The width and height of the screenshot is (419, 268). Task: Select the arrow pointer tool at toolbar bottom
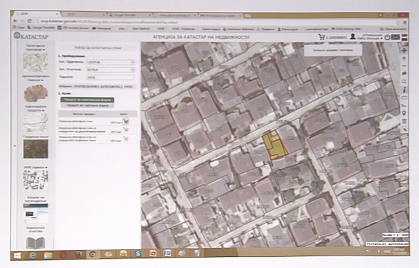(404, 129)
